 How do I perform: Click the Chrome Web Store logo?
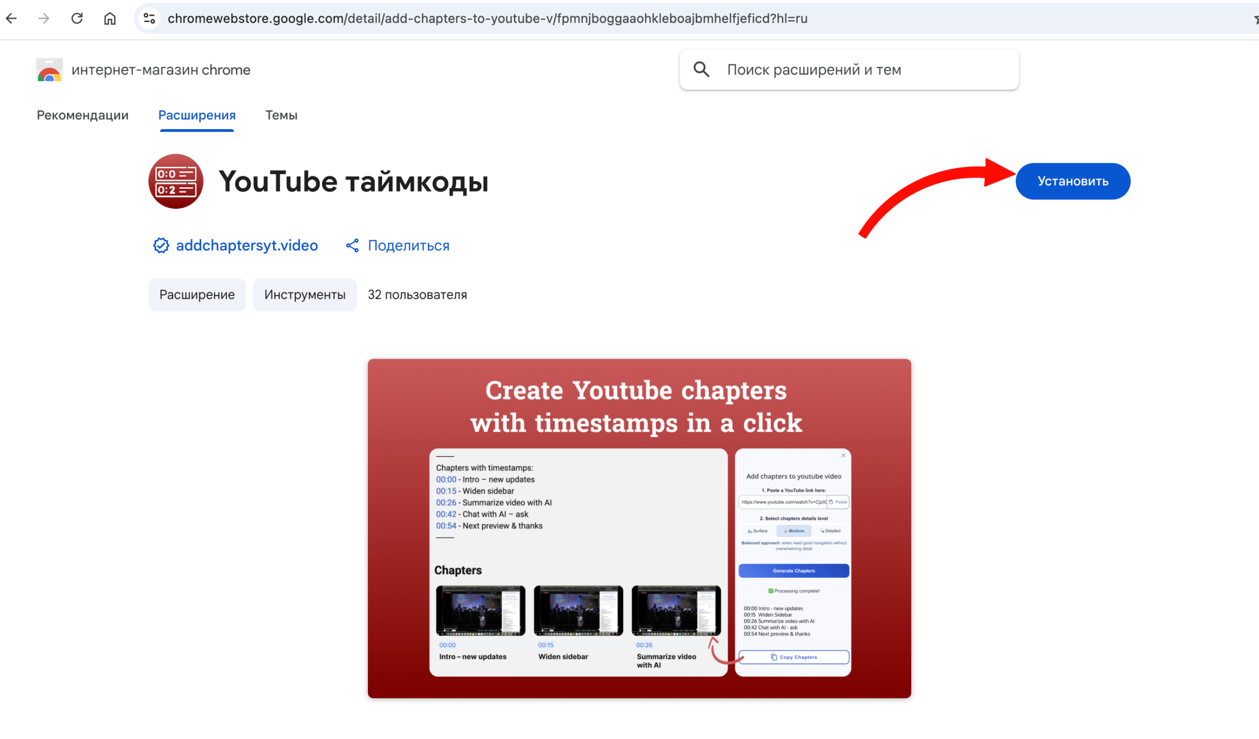[49, 70]
